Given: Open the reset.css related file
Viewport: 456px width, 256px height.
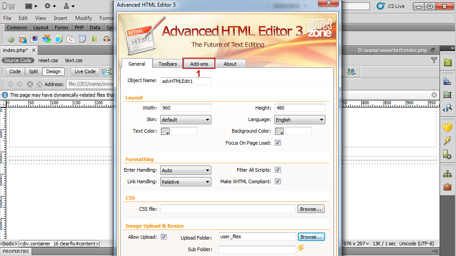Looking at the screenshot, I should [x=48, y=60].
